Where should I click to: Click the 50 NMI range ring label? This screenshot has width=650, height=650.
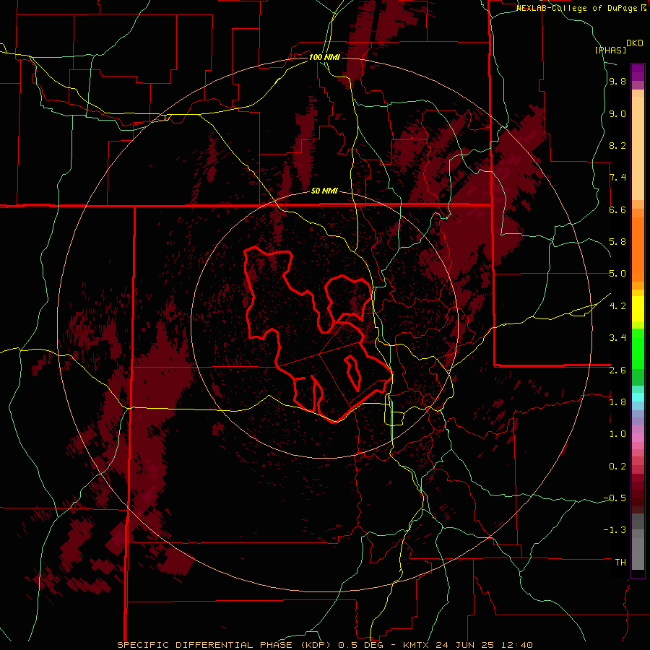[x=324, y=191]
